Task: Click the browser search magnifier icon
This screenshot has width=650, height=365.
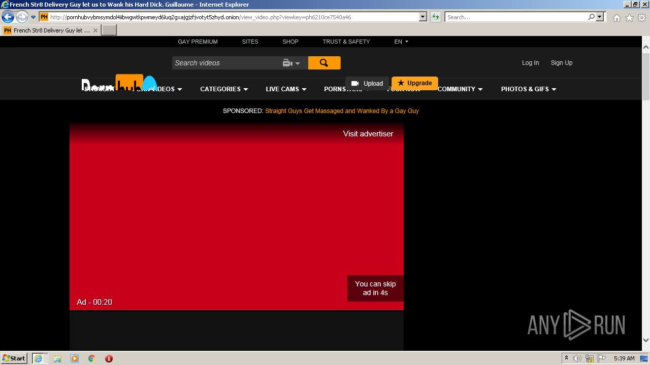Action: click(591, 17)
